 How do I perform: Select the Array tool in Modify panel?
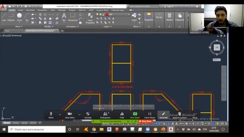(50, 22)
